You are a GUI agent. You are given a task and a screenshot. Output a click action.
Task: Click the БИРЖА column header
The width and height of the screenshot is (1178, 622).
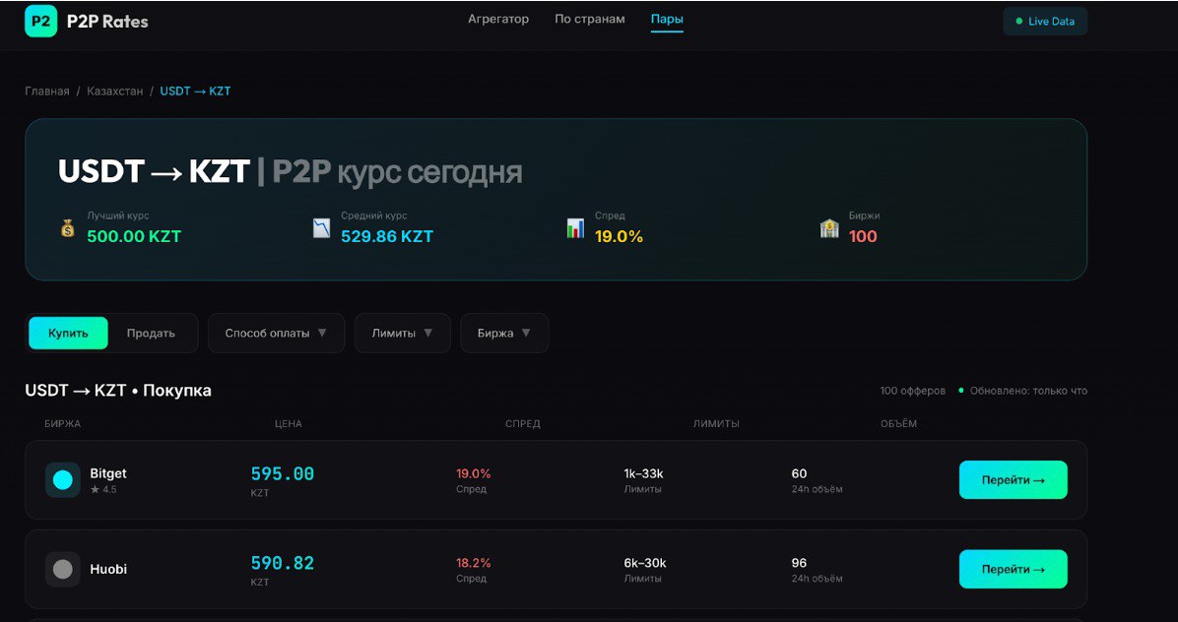pyautogui.click(x=62, y=424)
